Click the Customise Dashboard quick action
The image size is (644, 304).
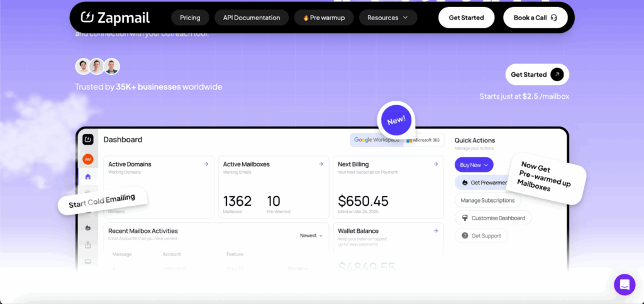pos(493,218)
